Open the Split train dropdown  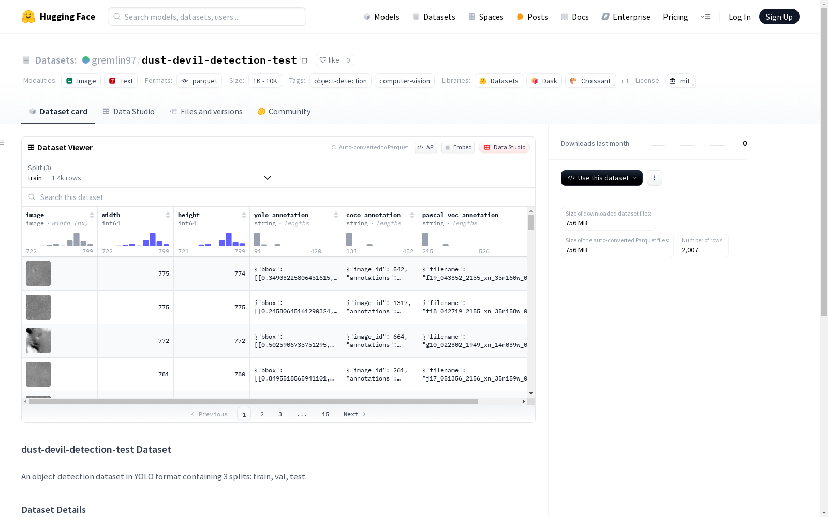(150, 173)
